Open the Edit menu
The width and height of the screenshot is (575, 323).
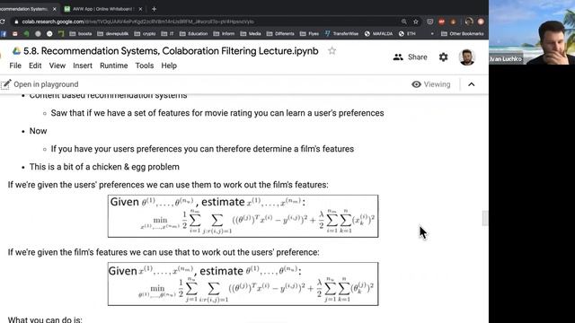coord(35,65)
